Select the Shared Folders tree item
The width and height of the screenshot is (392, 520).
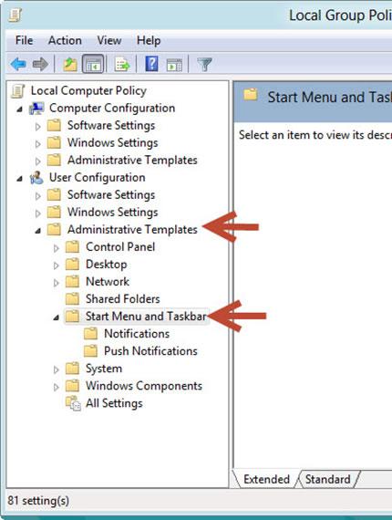click(122, 299)
